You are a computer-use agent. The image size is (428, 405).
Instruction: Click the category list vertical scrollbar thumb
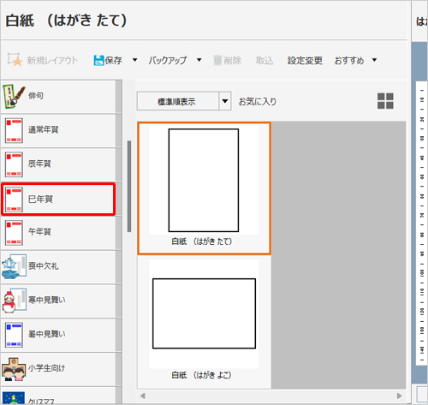[129, 186]
